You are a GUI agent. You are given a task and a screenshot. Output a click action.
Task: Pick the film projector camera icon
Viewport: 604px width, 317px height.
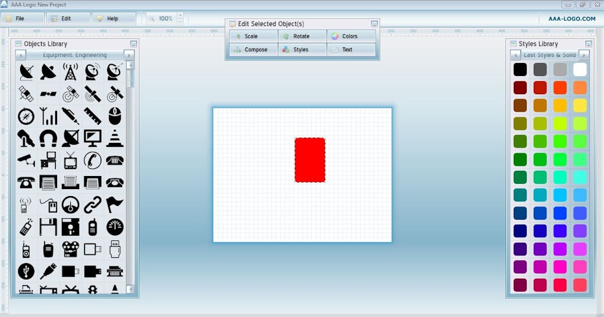tap(70, 249)
